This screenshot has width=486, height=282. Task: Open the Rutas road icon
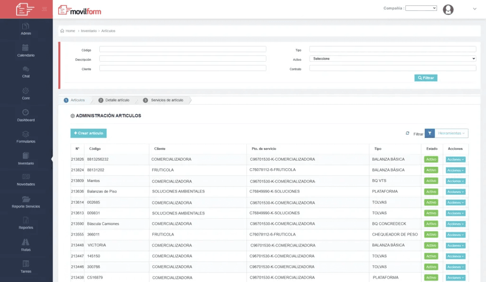click(26, 242)
